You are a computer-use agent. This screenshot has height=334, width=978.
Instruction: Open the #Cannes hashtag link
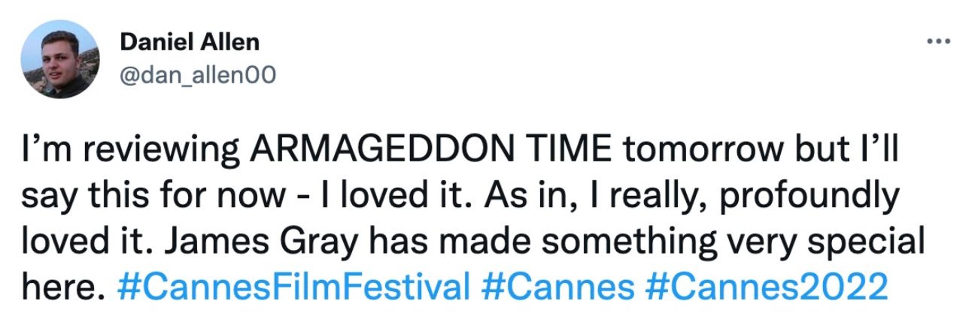[x=557, y=287]
